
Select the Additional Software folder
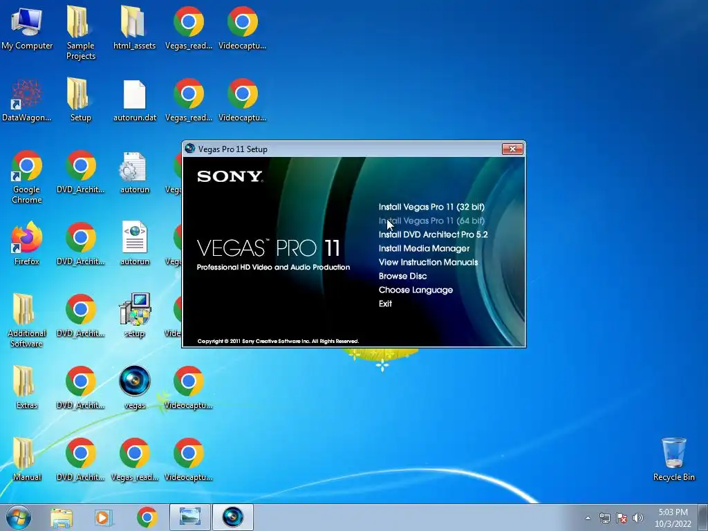point(27,321)
